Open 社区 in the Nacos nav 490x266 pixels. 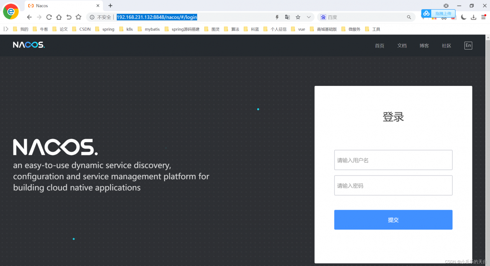click(446, 46)
